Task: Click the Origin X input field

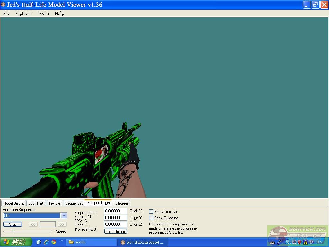Action: click(116, 211)
